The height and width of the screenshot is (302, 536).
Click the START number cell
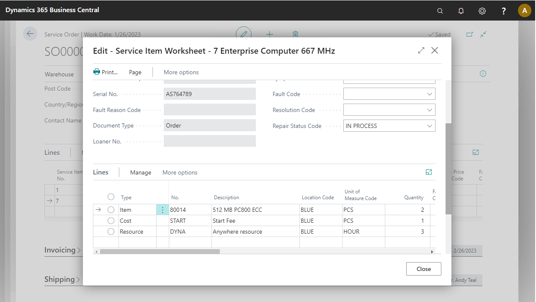click(x=190, y=221)
